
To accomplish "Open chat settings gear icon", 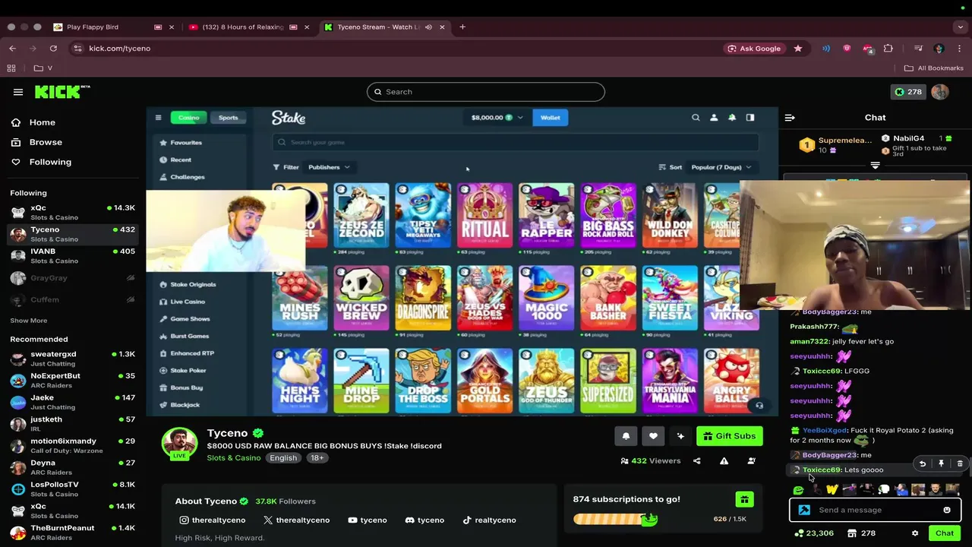I will click(x=915, y=533).
